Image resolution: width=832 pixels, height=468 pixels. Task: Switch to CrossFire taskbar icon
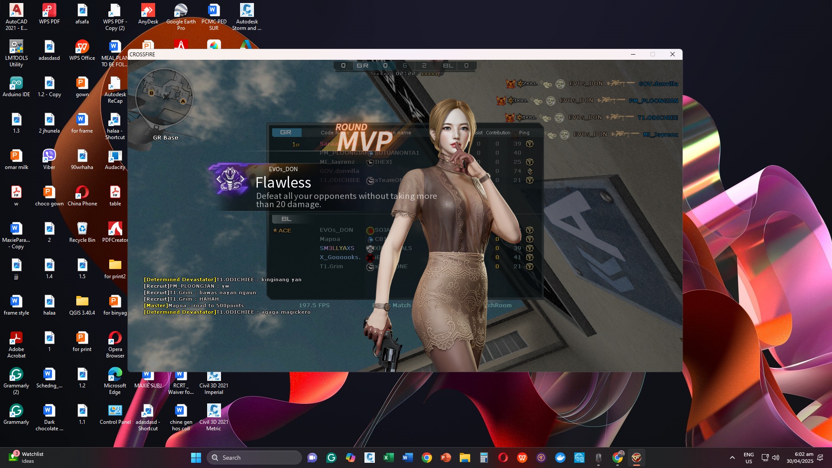pos(637,458)
